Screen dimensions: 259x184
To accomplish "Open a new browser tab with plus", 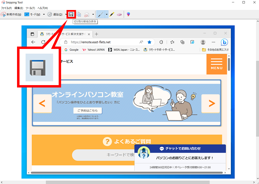I will click(97, 34).
